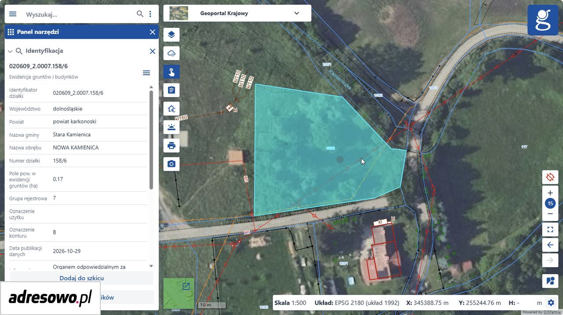The image size is (563, 315).
Task: Zoom in on the map
Action: coord(550,193)
